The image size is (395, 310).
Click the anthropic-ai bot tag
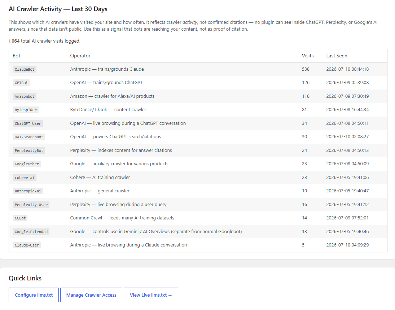point(28,191)
